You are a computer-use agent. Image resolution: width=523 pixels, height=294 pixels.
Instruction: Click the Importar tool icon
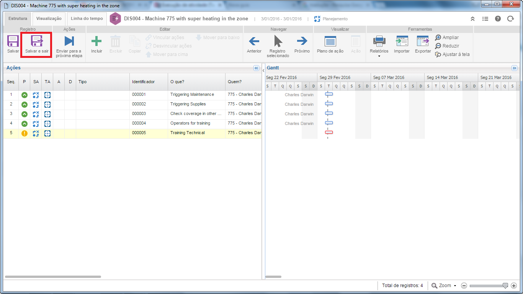(x=402, y=41)
